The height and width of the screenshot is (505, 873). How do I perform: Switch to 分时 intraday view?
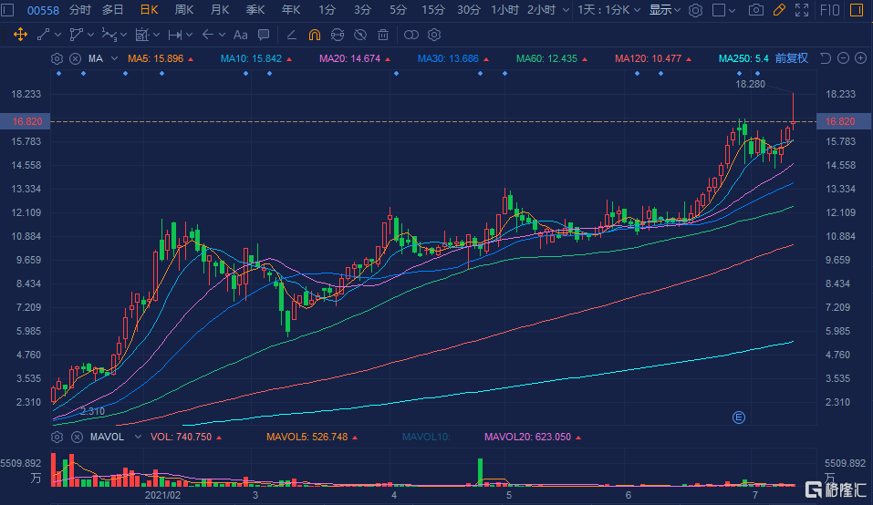80,10
